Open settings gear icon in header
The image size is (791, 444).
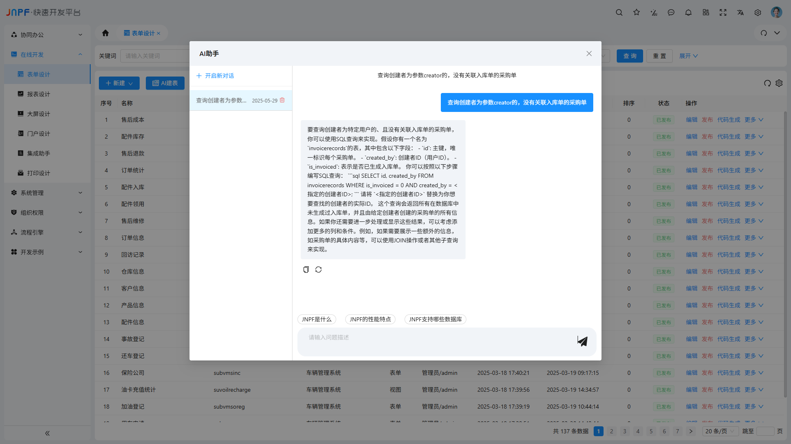758,12
